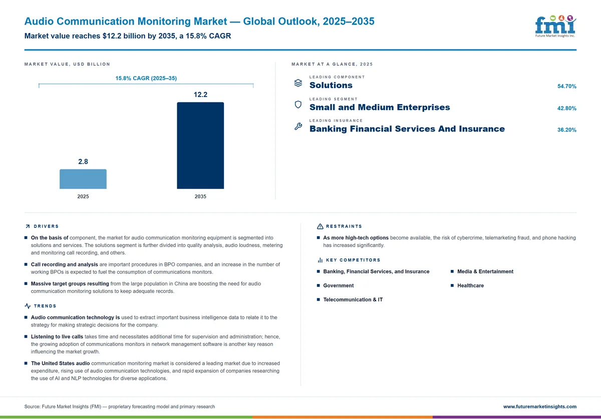The width and height of the screenshot is (601, 419).
Task: Click the Restraints section heading
Action: [344, 226]
